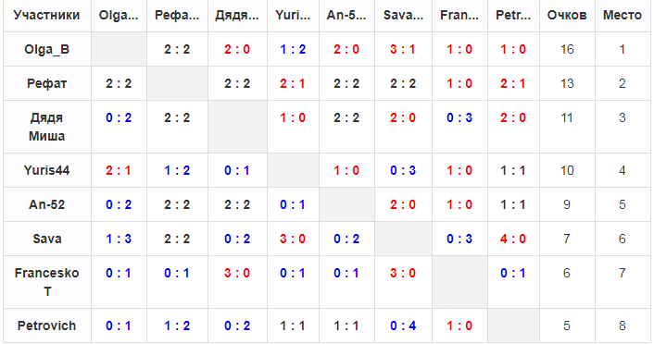Screen dimensions: 654x344
Task: Open the Дядя Миша participant name
Action: (x=46, y=127)
